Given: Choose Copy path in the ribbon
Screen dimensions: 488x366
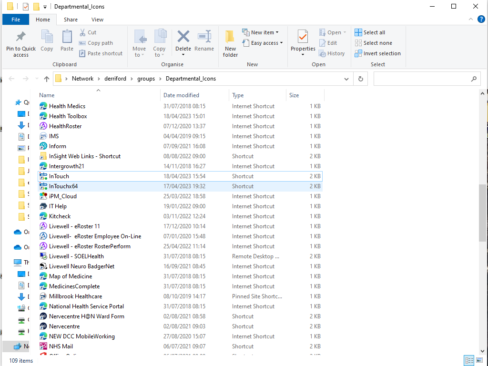Looking at the screenshot, I should [96, 43].
